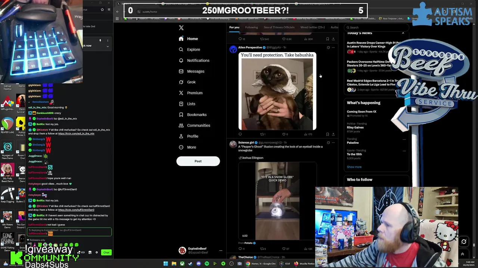Image resolution: width=478 pixels, height=268 pixels.
Task: Click the Lists icon in sidebar
Action: pyautogui.click(x=181, y=104)
